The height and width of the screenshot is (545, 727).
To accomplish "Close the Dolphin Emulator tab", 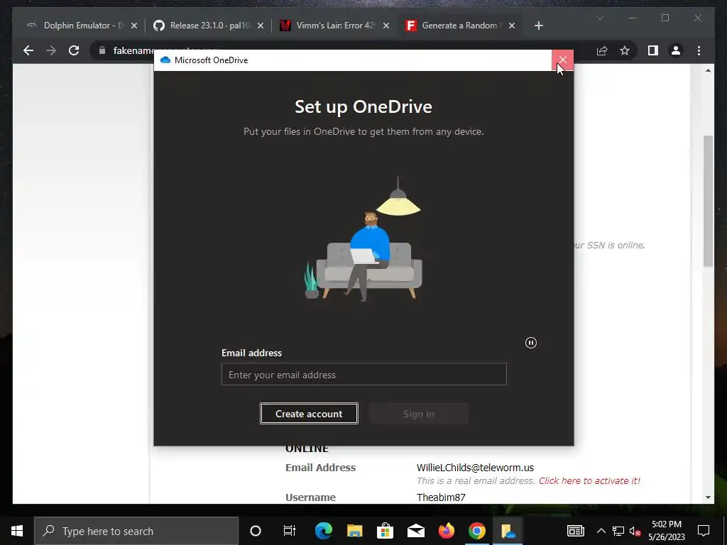I will point(134,26).
